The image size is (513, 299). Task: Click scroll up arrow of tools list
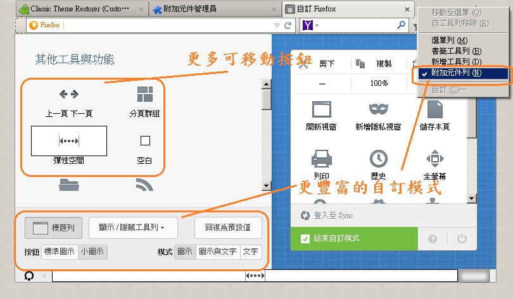(x=267, y=84)
